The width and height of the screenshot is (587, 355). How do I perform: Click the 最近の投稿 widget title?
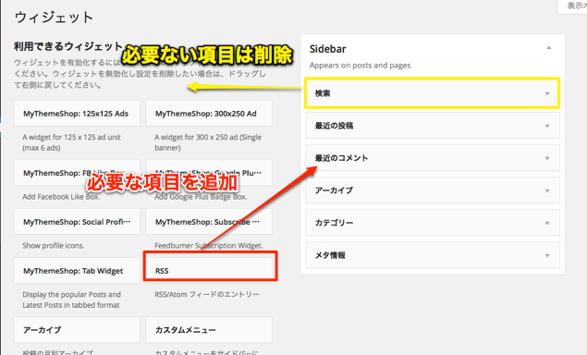[x=334, y=126]
